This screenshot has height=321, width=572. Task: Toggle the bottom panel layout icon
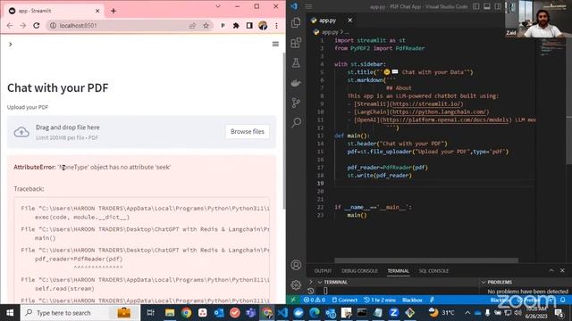pyautogui.click(x=487, y=6)
